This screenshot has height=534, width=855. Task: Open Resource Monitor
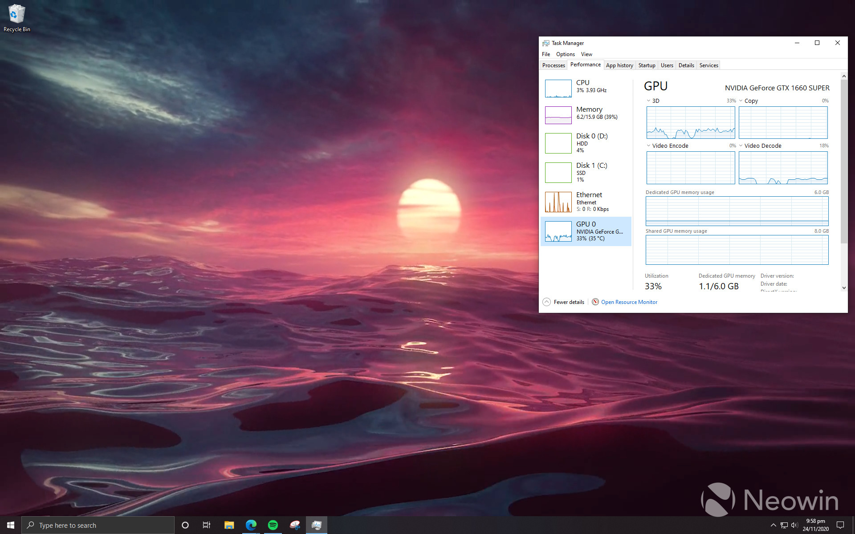(629, 302)
